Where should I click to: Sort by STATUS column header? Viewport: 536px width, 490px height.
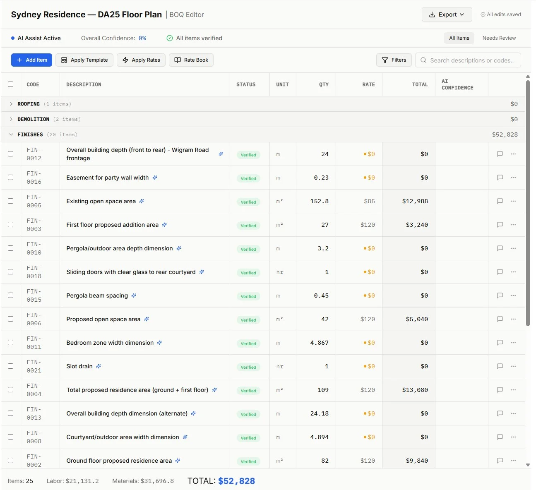click(246, 84)
